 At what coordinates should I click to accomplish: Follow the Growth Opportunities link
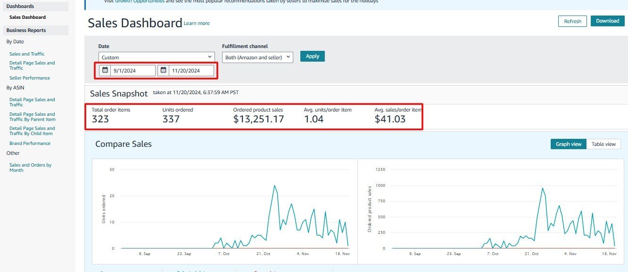pyautogui.click(x=140, y=1)
